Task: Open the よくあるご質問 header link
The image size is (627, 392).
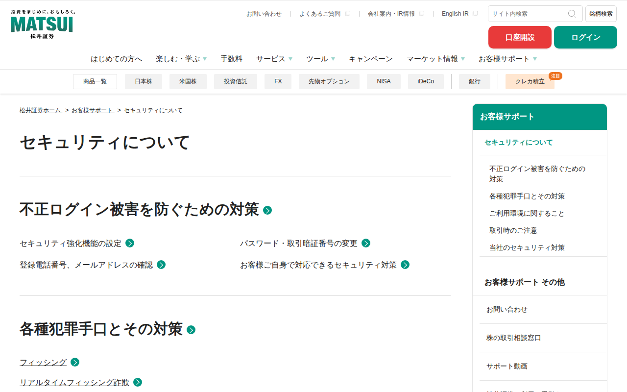Action: point(320,14)
